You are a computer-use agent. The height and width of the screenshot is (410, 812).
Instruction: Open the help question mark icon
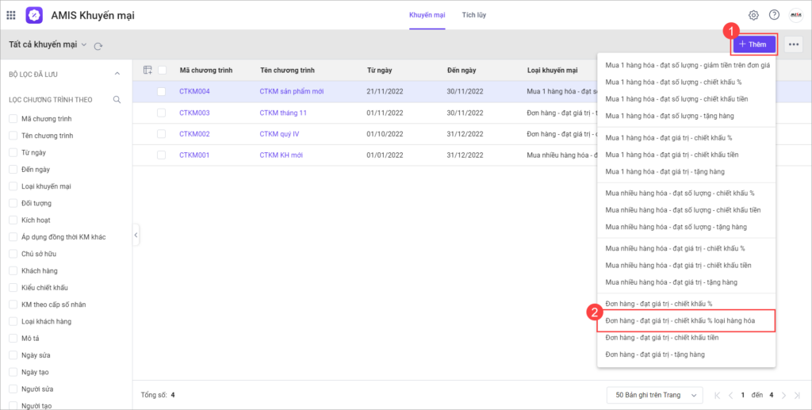(774, 15)
